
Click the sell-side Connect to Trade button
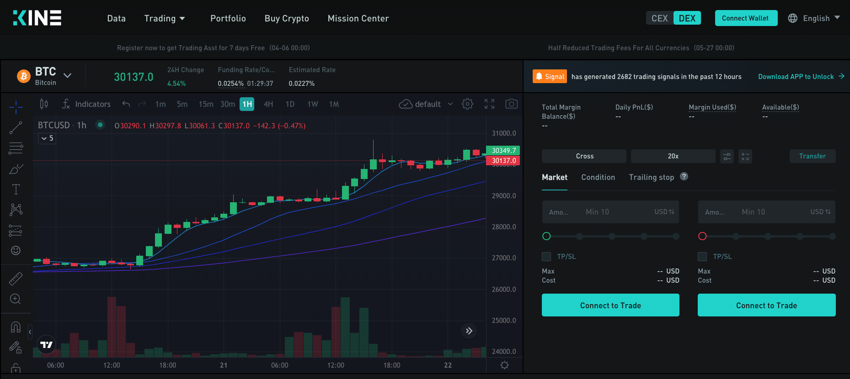766,305
